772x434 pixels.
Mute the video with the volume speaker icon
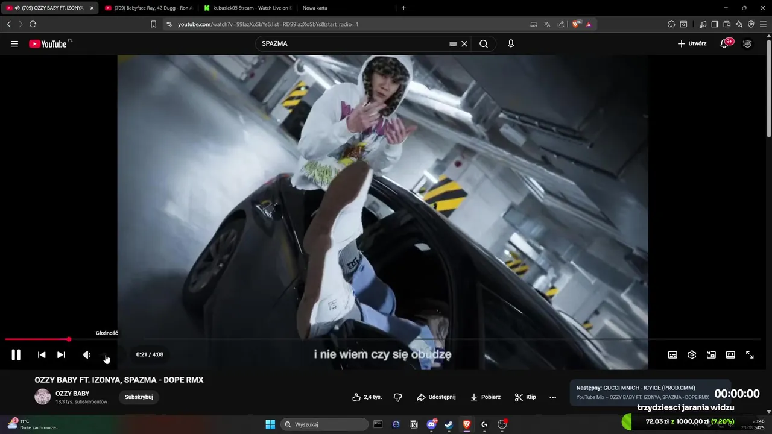coord(87,355)
